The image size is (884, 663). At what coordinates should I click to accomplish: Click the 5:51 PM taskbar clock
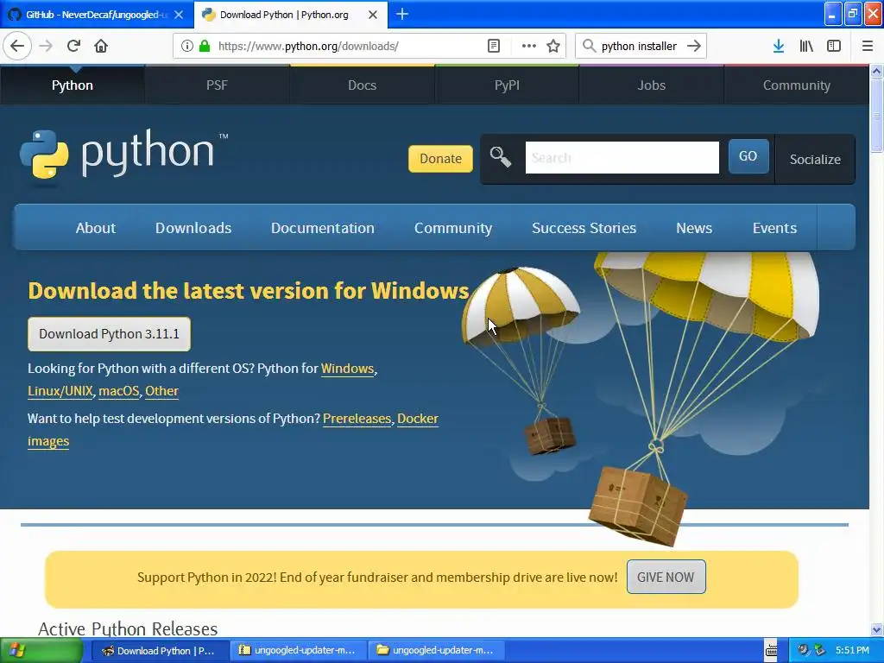[852, 650]
